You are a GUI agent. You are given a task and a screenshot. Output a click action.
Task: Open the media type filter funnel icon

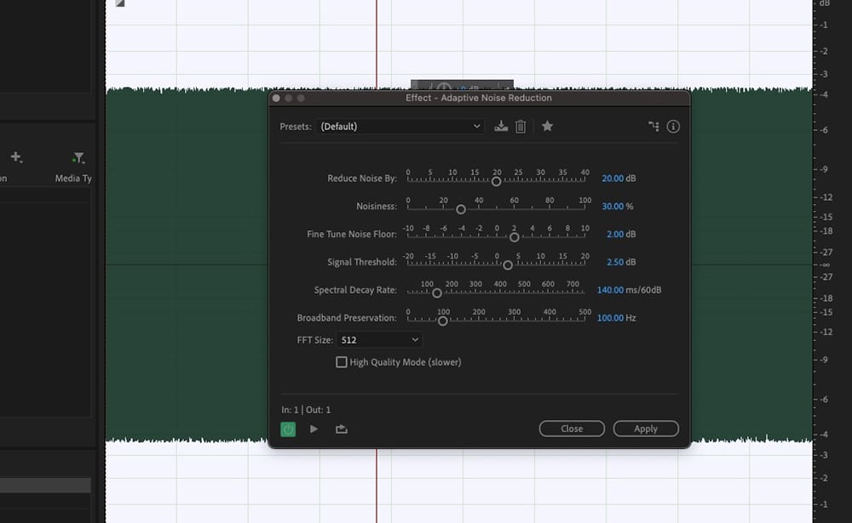coord(78,158)
